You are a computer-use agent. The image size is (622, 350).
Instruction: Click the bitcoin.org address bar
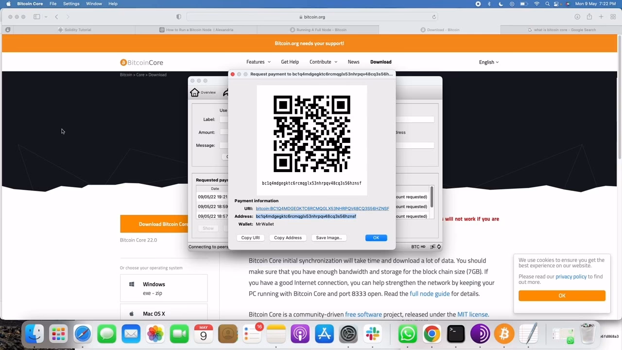coord(311,17)
